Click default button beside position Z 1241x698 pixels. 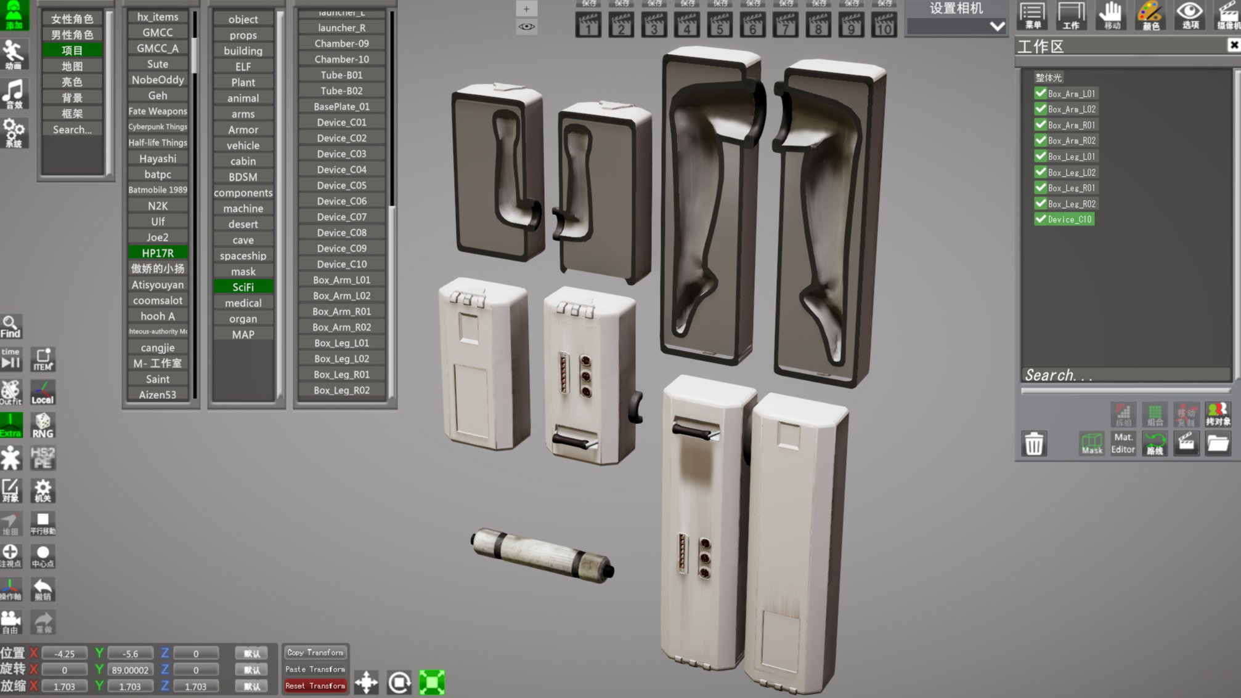click(x=251, y=654)
